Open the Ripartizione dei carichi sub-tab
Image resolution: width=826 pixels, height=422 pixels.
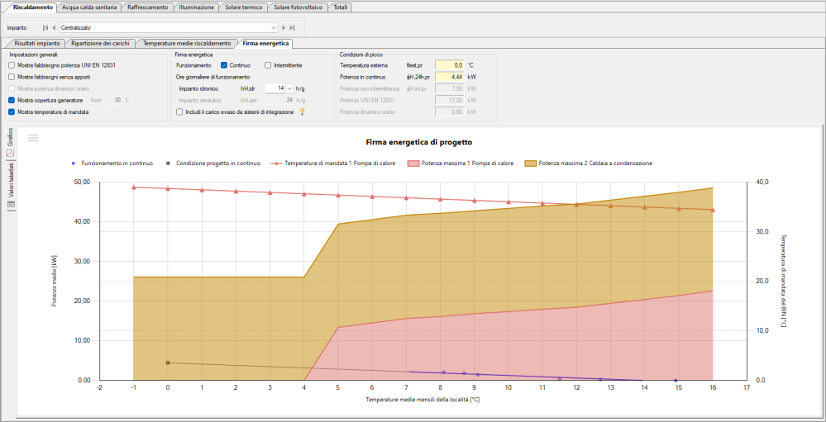100,44
